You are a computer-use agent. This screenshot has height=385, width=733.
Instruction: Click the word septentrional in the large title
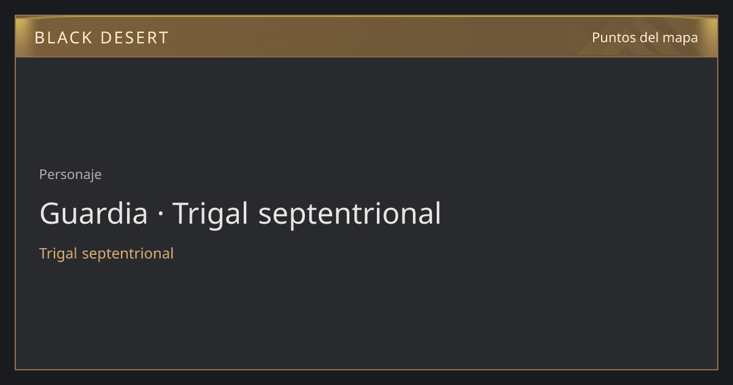coord(349,215)
